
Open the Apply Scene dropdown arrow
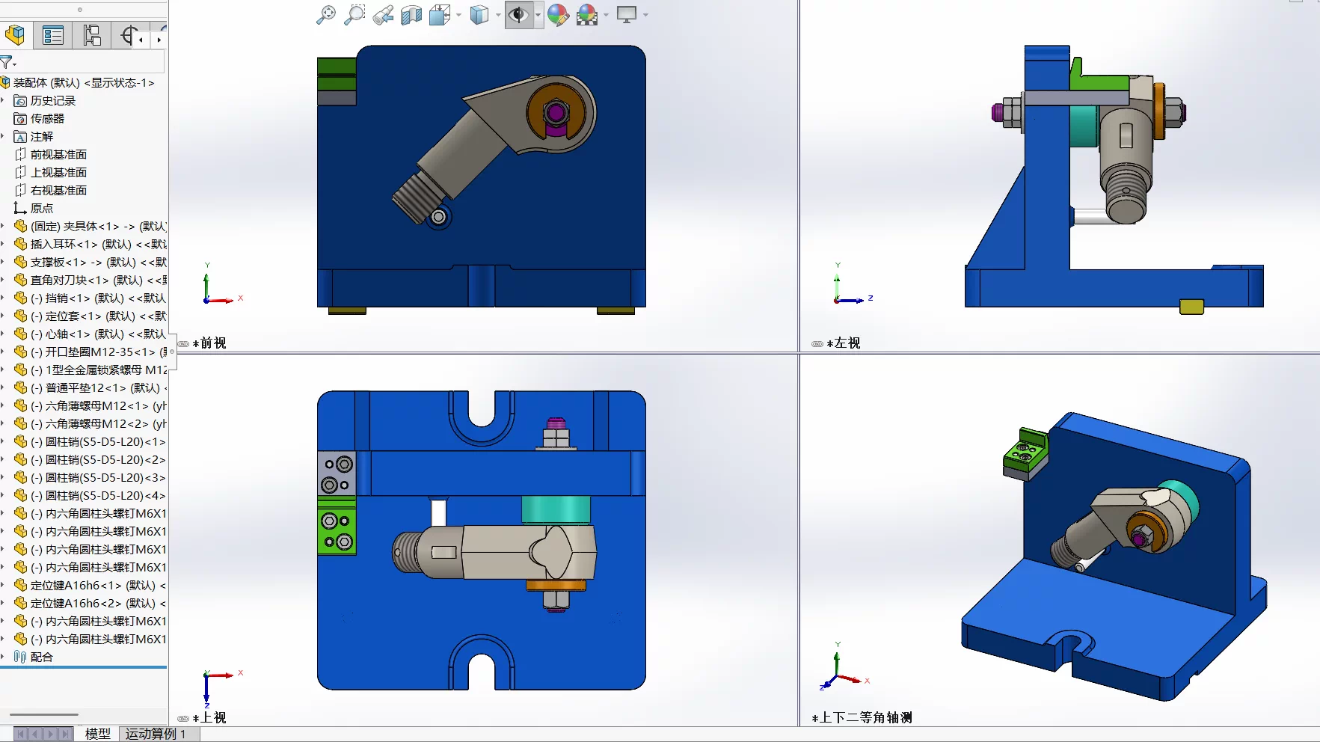point(606,15)
